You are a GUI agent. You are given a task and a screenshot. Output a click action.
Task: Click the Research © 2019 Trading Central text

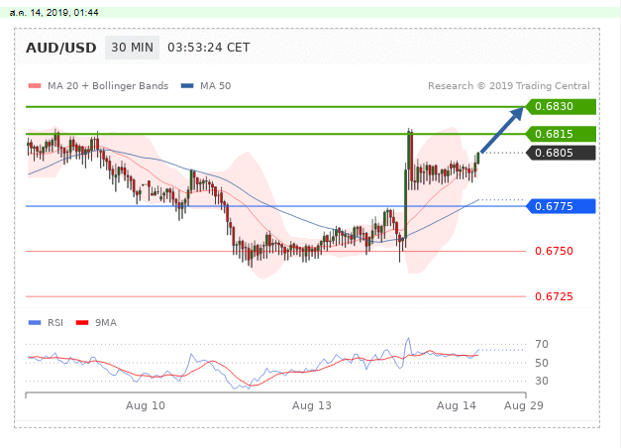pyautogui.click(x=508, y=86)
